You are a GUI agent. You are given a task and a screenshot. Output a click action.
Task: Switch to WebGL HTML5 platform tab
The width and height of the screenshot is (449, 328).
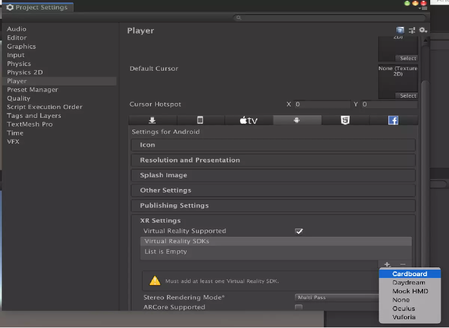[345, 120]
